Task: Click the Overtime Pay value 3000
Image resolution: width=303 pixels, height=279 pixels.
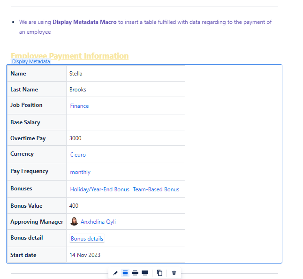Action: (75, 138)
